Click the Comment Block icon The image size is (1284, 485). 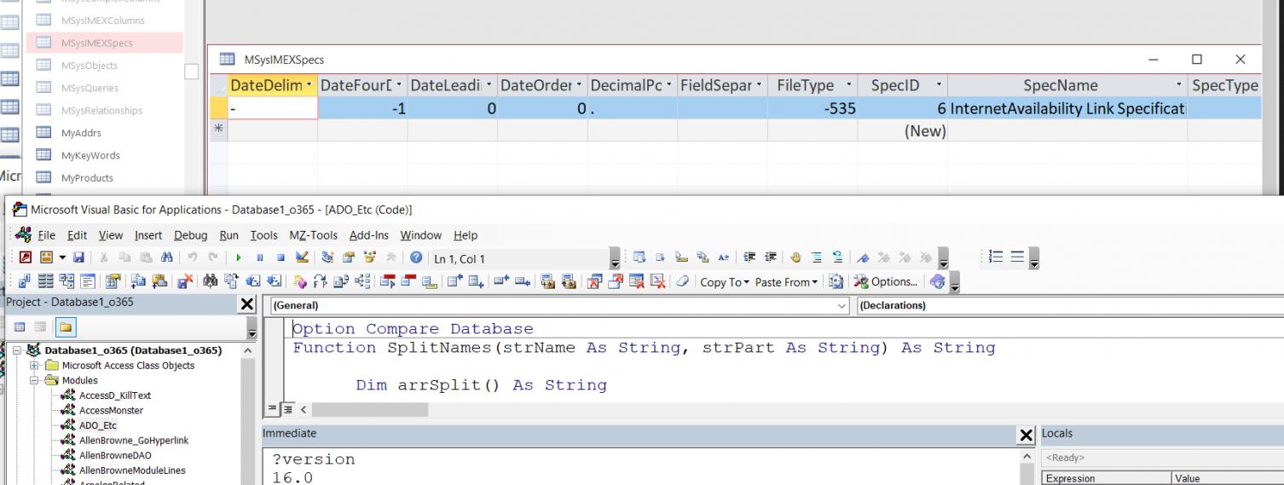(x=817, y=257)
